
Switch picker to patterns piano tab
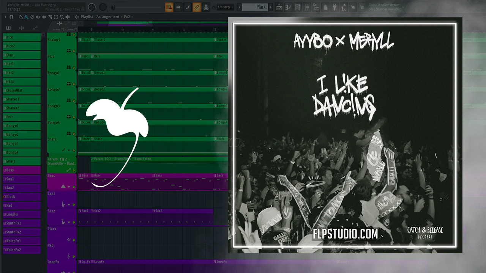point(8,28)
